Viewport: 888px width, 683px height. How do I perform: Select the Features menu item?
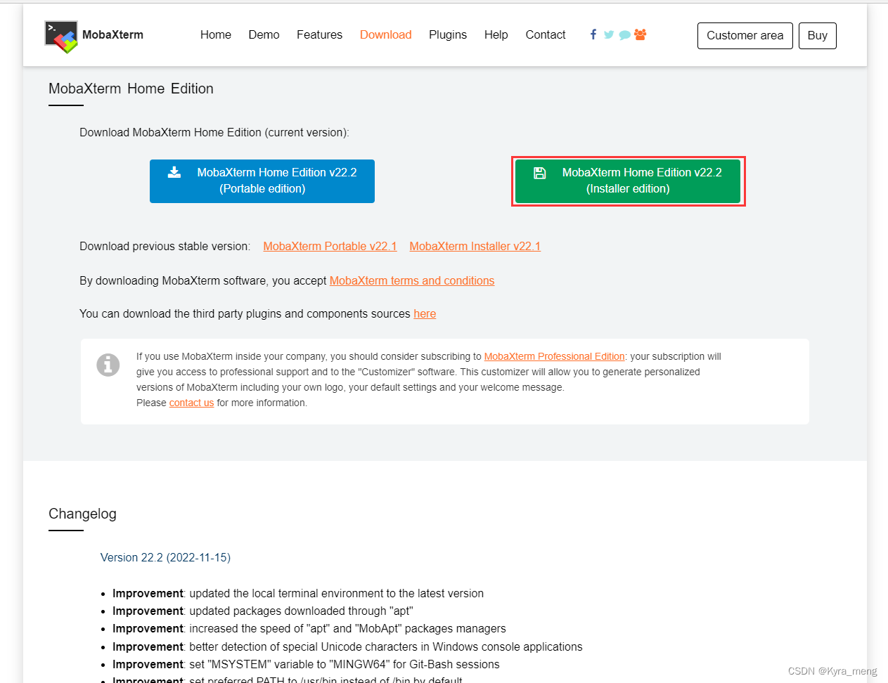(x=319, y=34)
